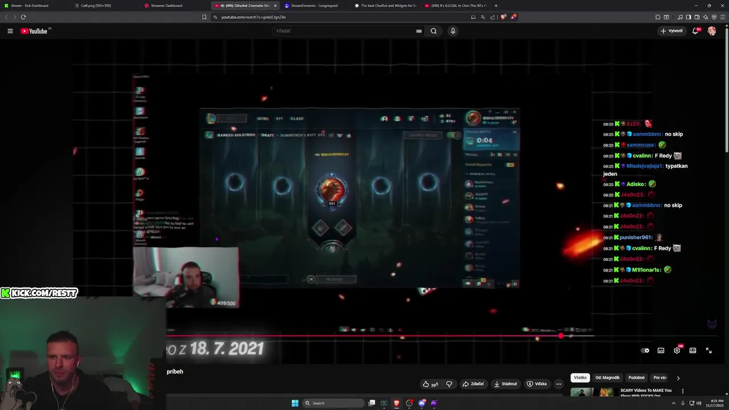Translate page using address bar icon
729x410 pixels.
[x=483, y=17]
